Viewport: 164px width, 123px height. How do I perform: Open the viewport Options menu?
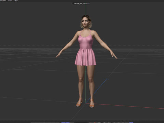pyautogui.click(x=3, y=0)
